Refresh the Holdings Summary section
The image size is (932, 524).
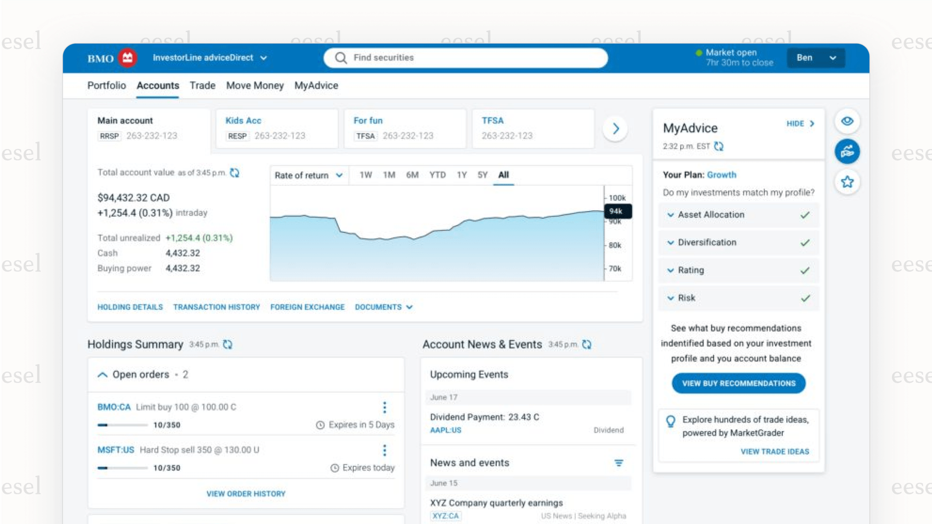pyautogui.click(x=227, y=345)
